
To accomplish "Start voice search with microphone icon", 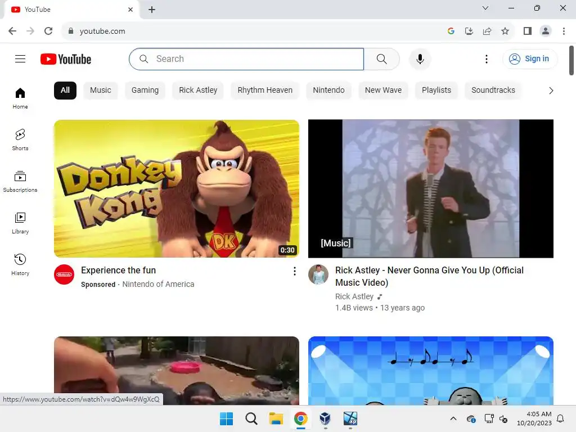I will [420, 58].
